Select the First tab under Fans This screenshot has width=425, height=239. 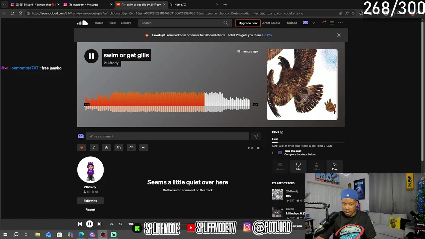(x=275, y=139)
